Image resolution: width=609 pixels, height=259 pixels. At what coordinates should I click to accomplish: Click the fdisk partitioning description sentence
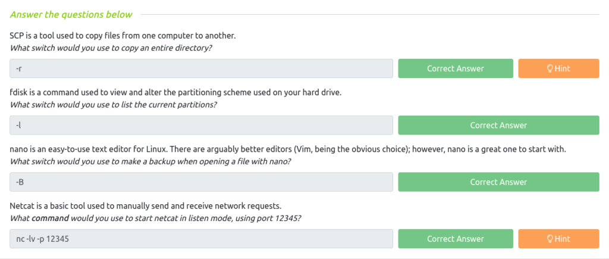click(x=175, y=93)
